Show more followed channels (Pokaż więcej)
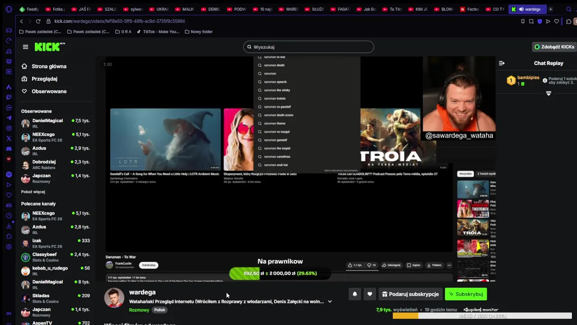This screenshot has width=577, height=325. point(33,191)
